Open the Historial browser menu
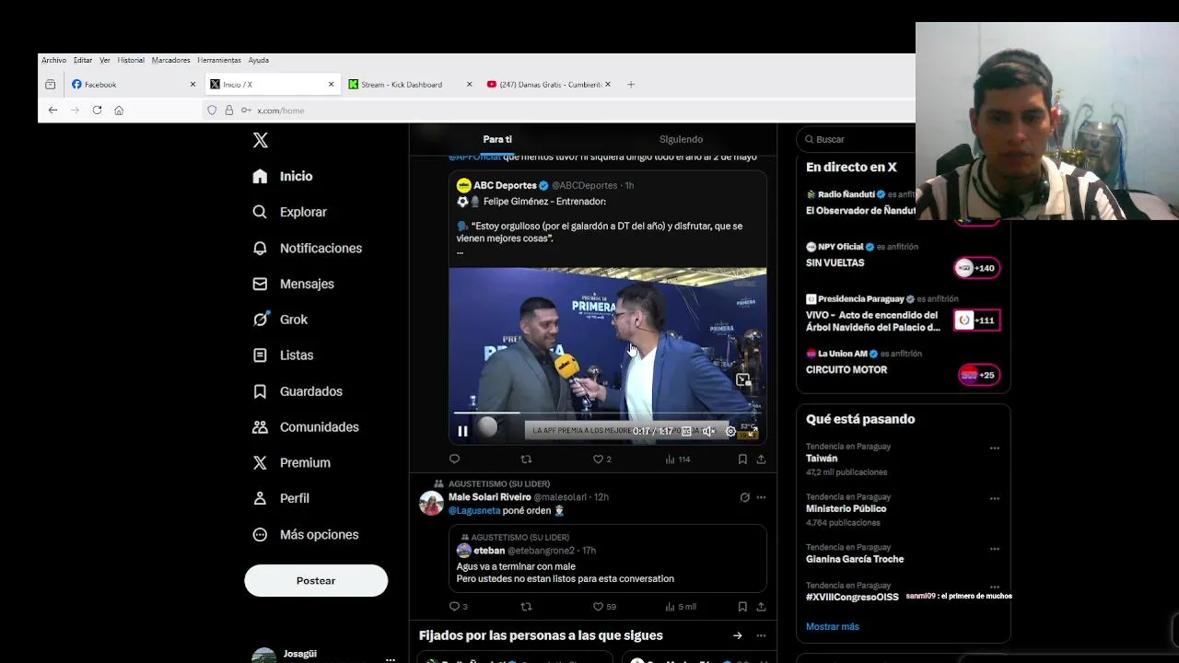Image resolution: width=1179 pixels, height=663 pixels. tap(130, 60)
